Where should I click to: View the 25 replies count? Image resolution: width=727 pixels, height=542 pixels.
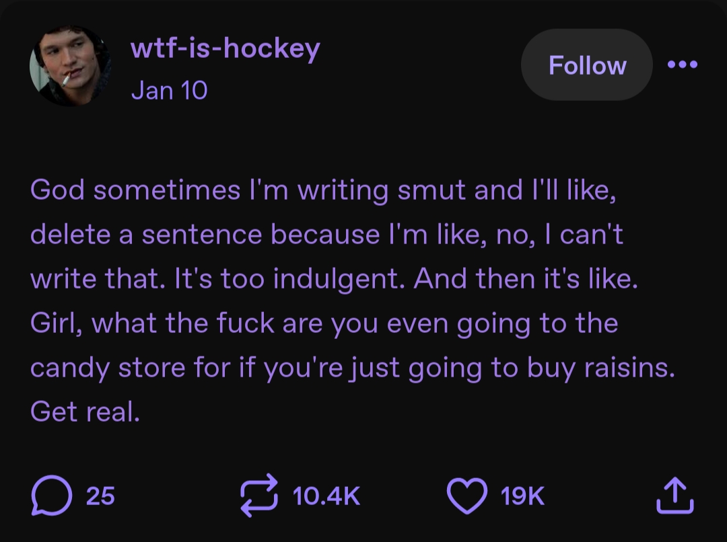click(100, 496)
